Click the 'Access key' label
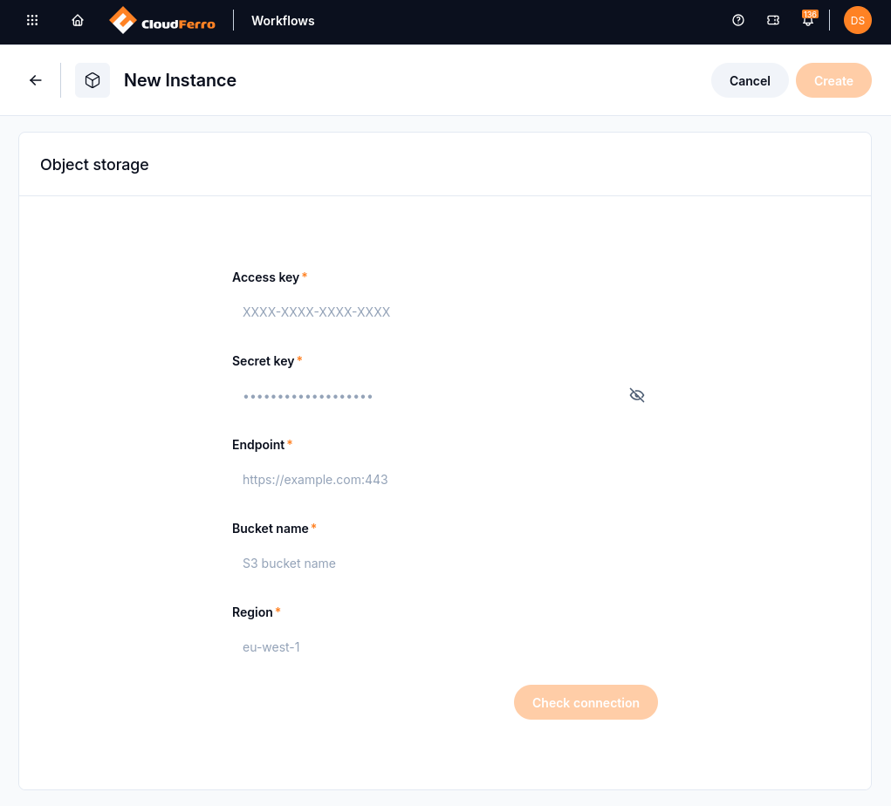Image resolution: width=891 pixels, height=806 pixels. click(265, 277)
